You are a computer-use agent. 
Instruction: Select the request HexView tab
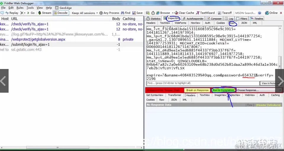195,23
